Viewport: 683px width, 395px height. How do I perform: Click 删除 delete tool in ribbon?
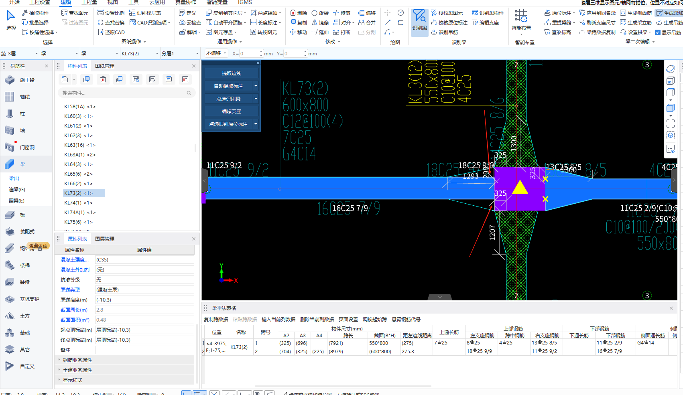pyautogui.click(x=298, y=13)
